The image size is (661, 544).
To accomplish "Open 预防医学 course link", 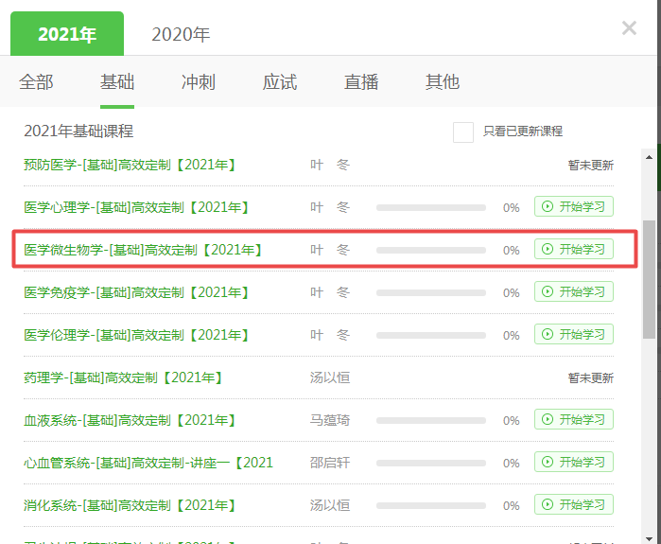I will 130,165.
